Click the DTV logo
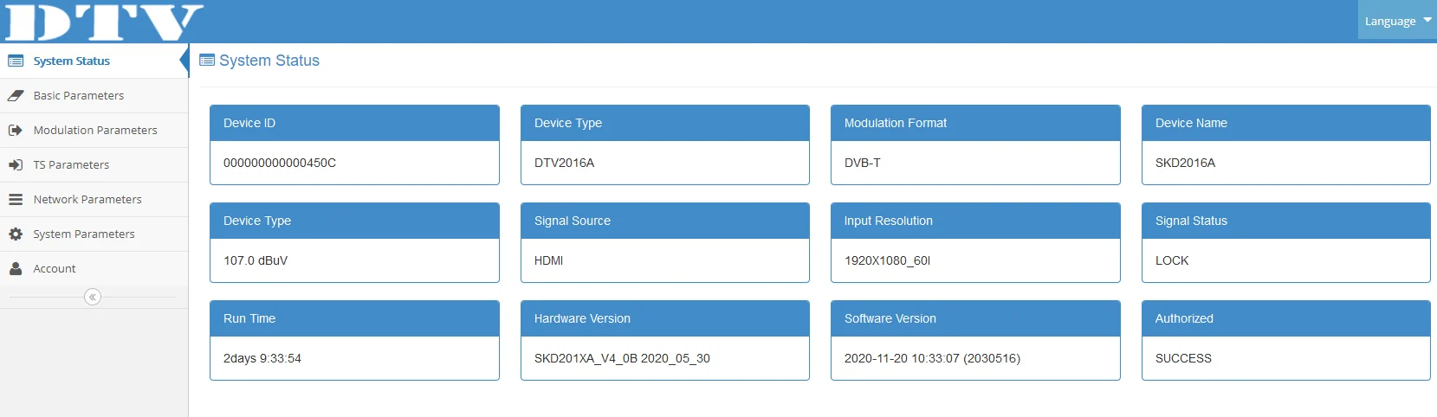 [104, 22]
